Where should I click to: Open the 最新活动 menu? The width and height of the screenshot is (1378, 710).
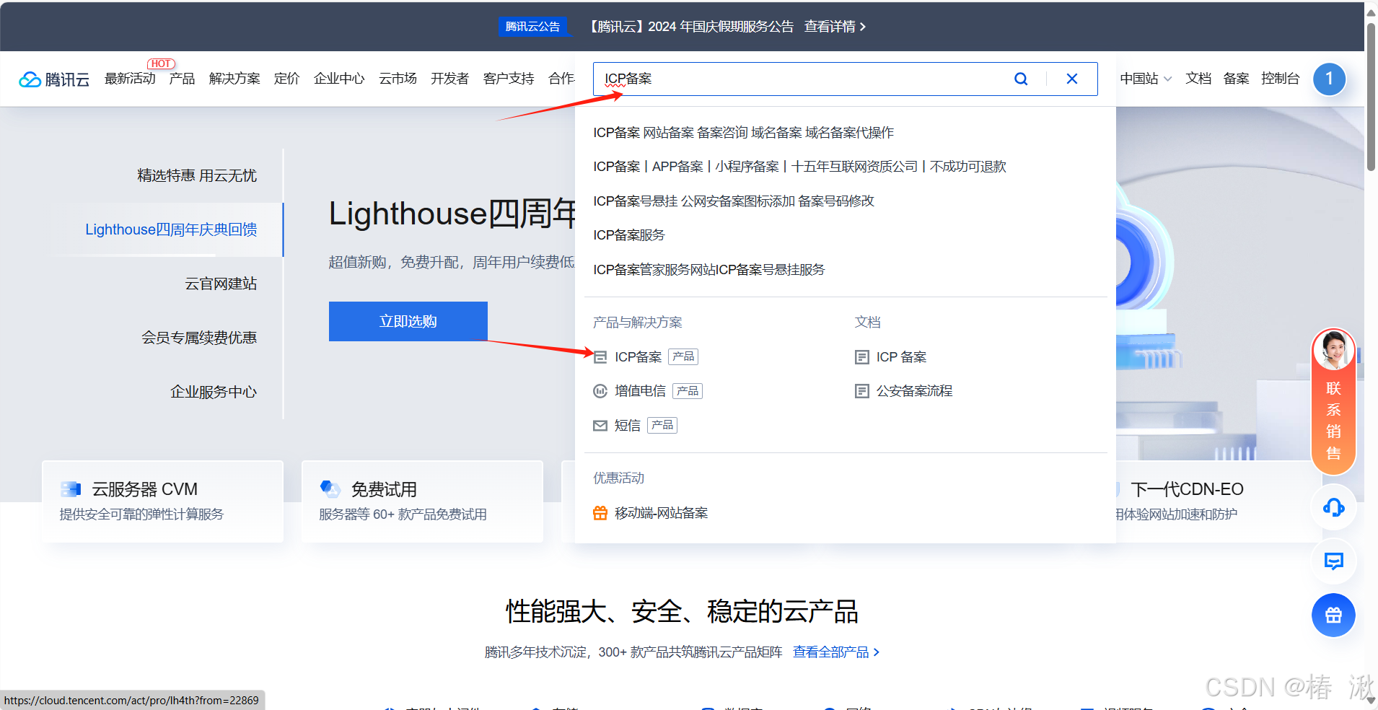click(x=130, y=79)
